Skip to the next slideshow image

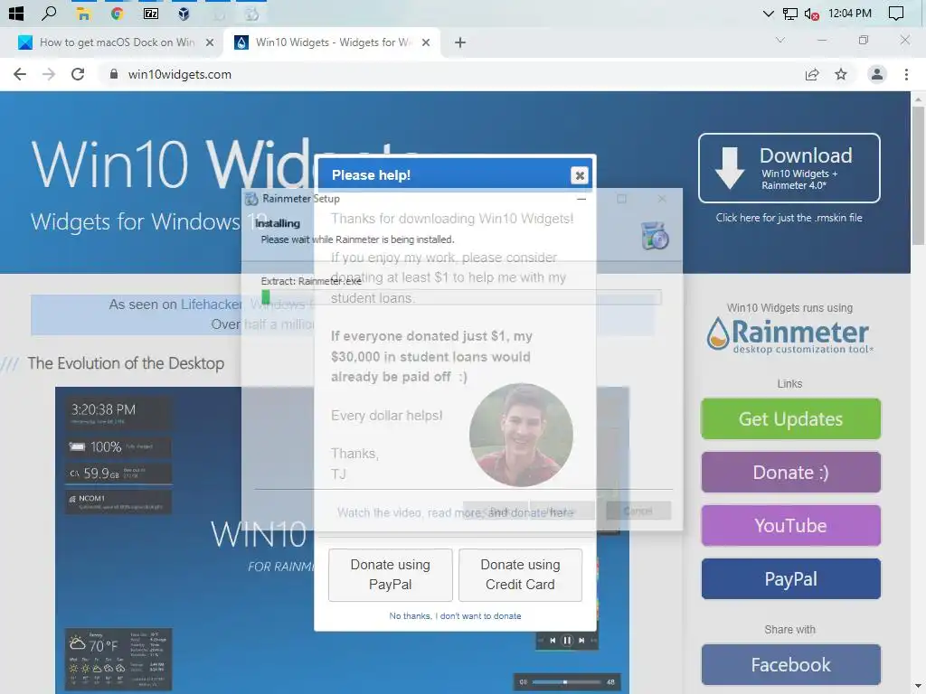pos(581,641)
